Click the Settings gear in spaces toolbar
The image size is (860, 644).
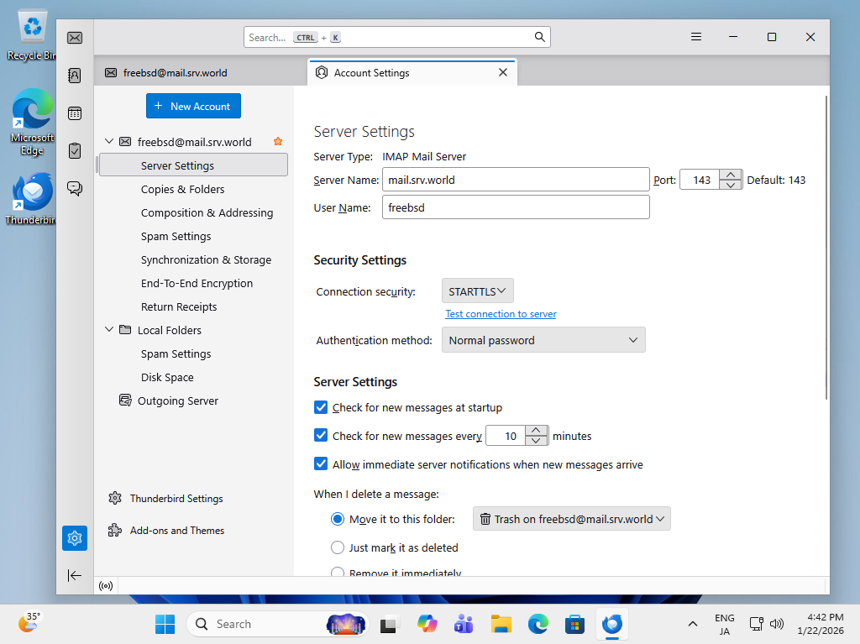pyautogui.click(x=75, y=538)
